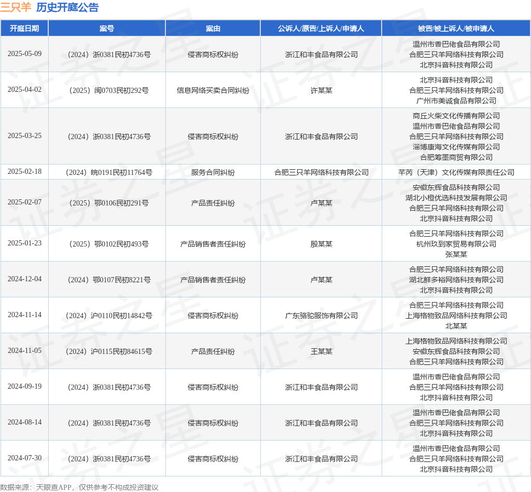Click 安徽东辉食品科技有限公司 in the 2025-02-07 row

(456, 187)
